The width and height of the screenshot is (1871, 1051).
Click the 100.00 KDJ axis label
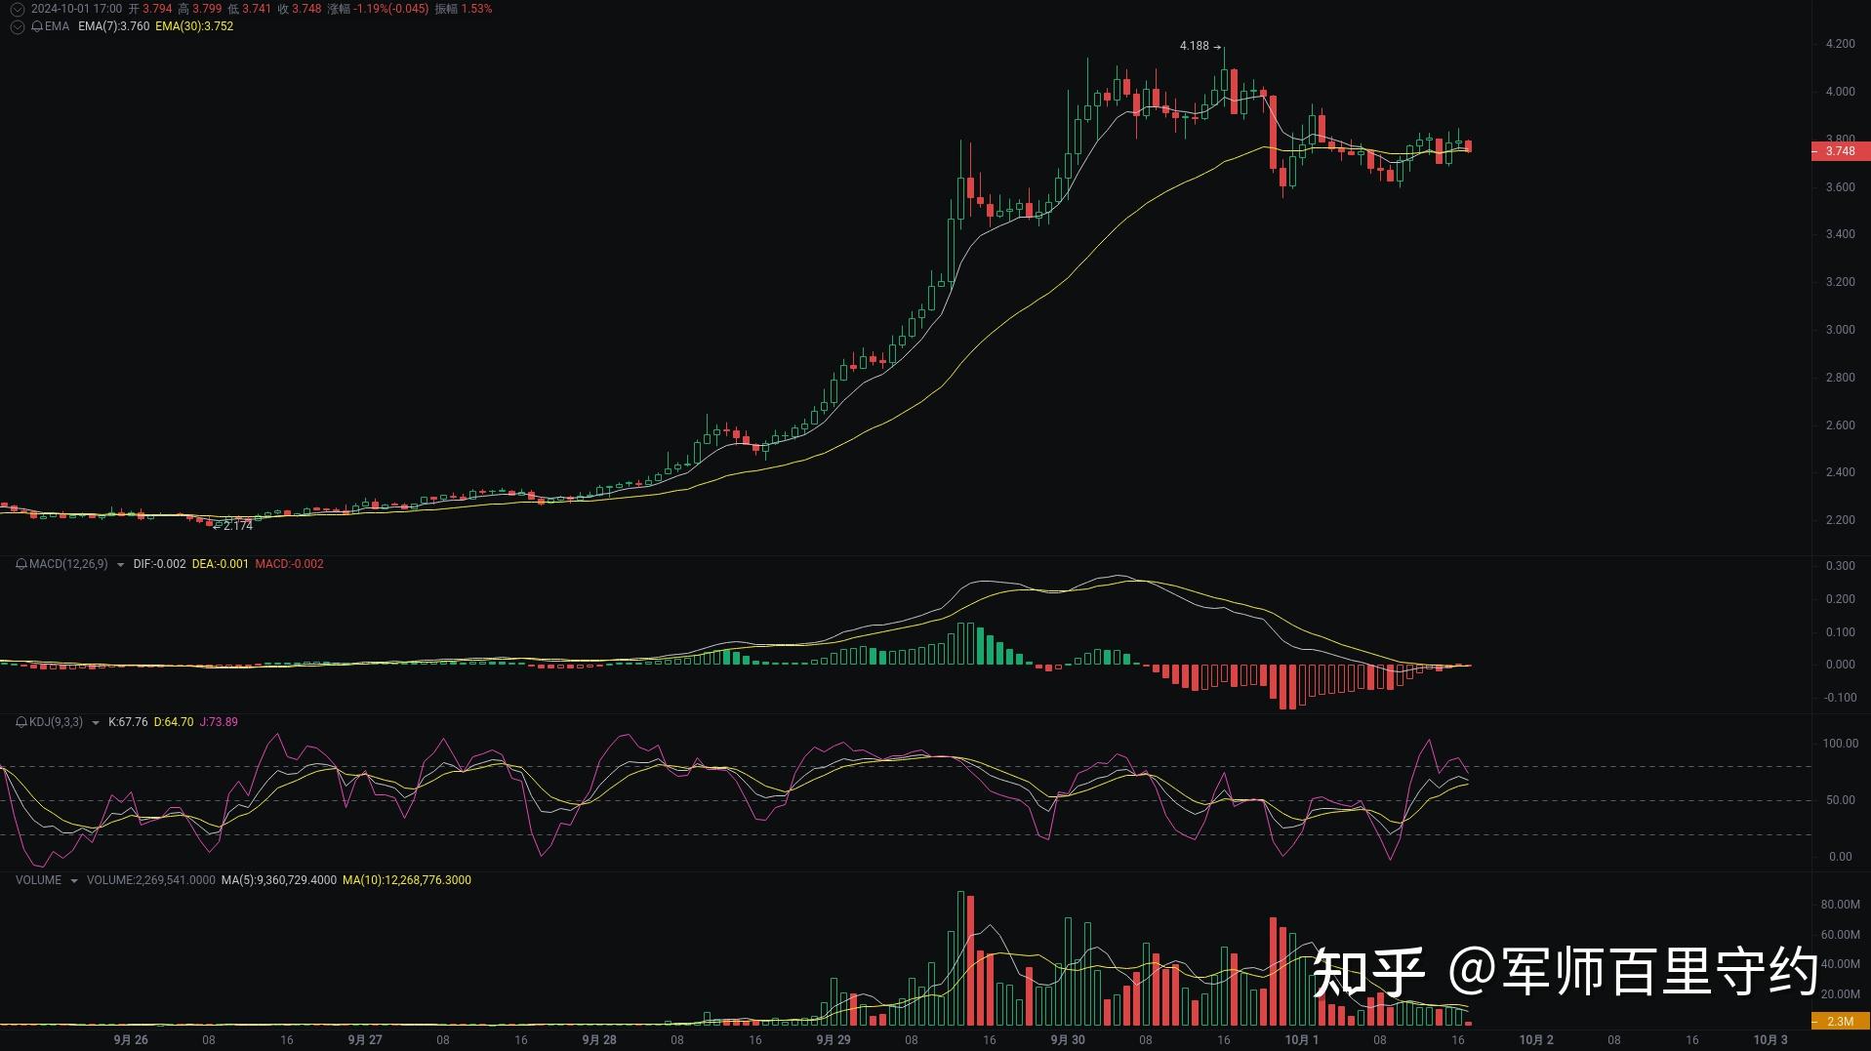click(1841, 744)
